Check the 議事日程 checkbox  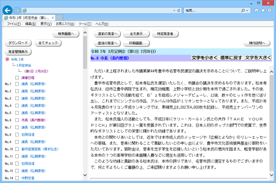[x=17, y=77]
